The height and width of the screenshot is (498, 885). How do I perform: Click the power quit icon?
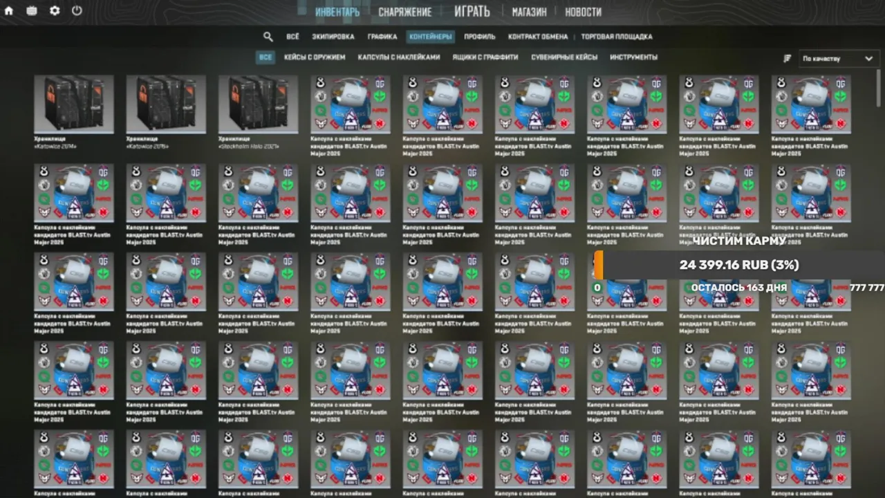coord(77,11)
